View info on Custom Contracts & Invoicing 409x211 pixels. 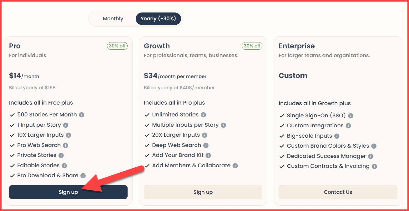[374, 166]
